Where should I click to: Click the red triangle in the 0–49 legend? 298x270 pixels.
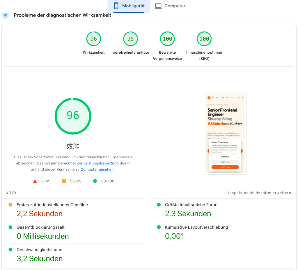36,181
